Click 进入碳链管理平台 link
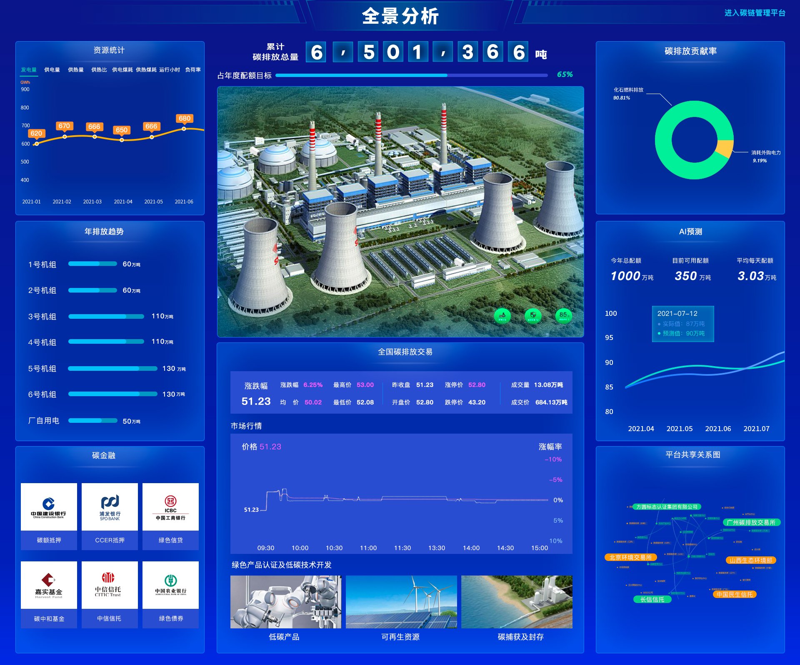 pyautogui.click(x=755, y=13)
